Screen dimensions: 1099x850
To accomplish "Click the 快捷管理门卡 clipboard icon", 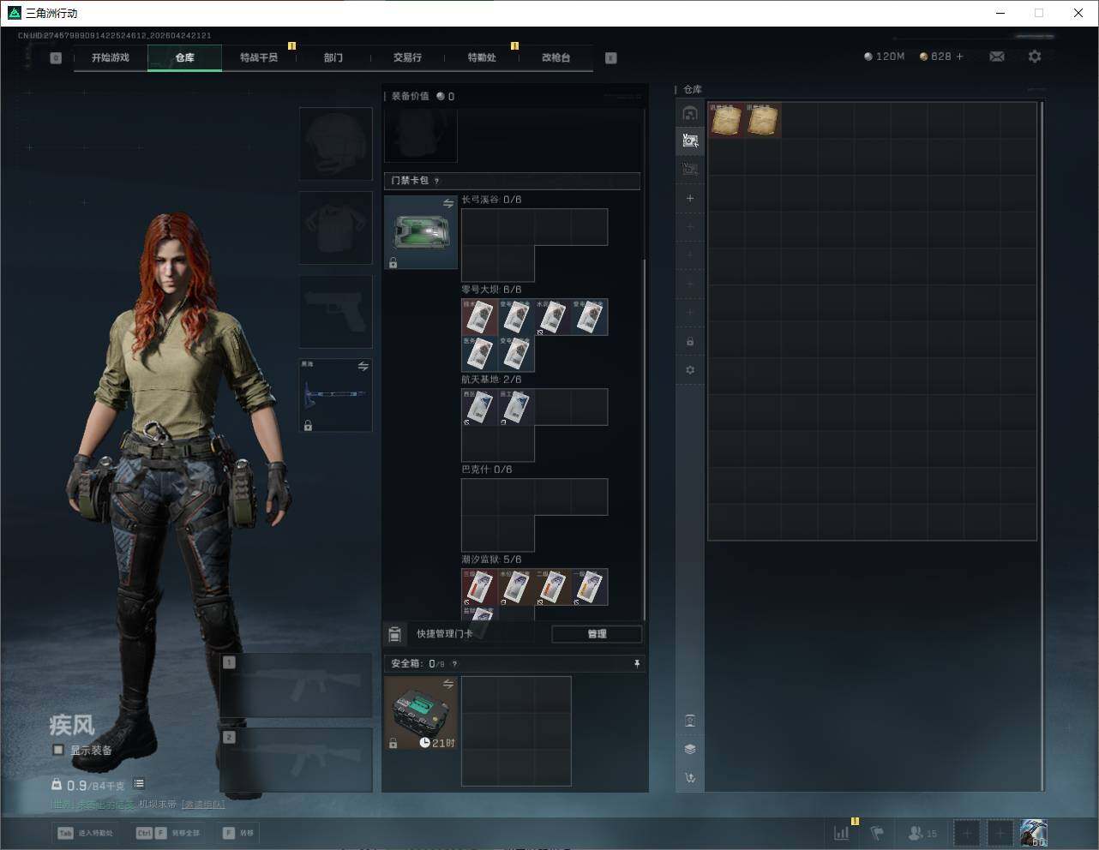I will [395, 634].
